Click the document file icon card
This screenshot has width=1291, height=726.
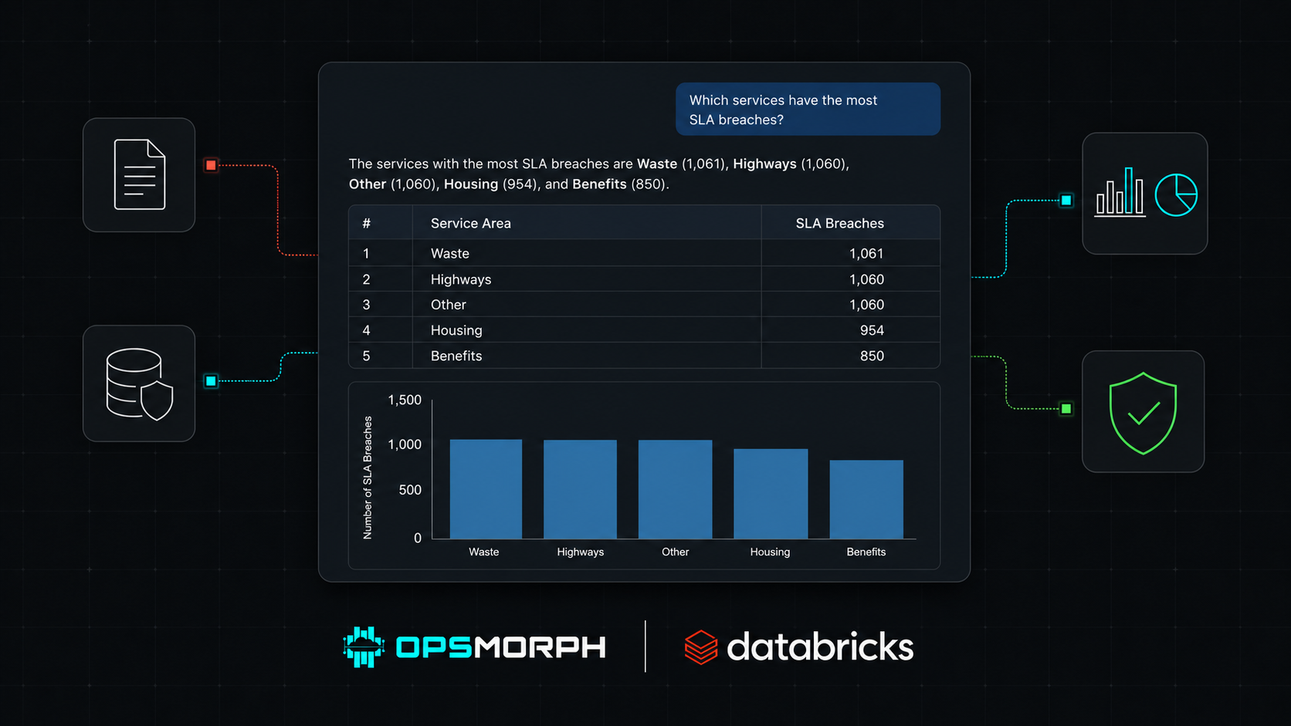click(139, 175)
